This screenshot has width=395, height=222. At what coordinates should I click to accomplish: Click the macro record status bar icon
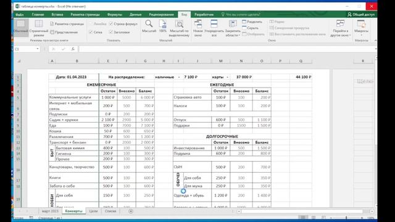click(x=31, y=218)
